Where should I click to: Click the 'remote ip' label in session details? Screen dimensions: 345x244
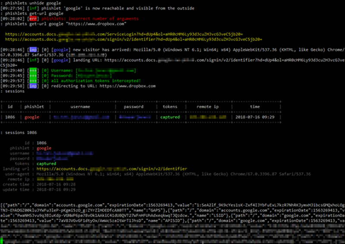coord(19,179)
